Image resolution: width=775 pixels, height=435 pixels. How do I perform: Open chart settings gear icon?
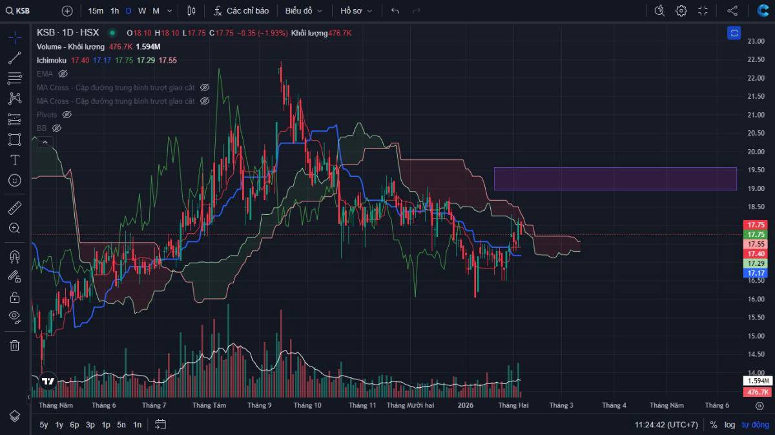point(681,11)
